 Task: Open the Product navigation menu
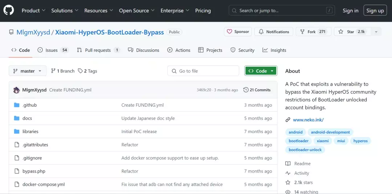click(x=33, y=11)
